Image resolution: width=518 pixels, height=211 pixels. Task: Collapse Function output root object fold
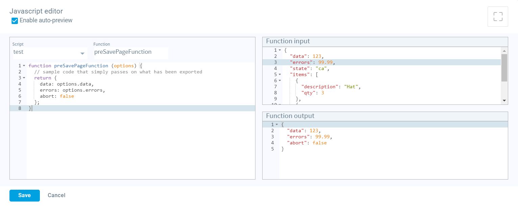[x=277, y=125]
